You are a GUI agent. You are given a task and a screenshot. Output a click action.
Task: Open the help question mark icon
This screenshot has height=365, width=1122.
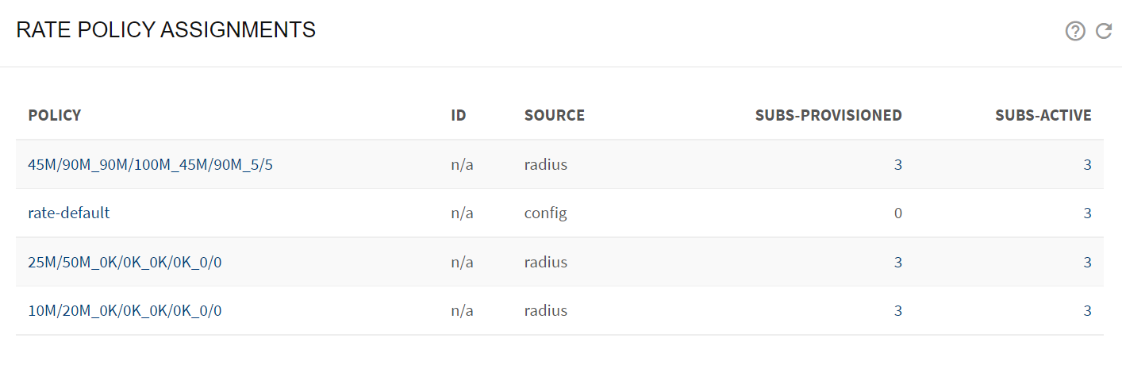[x=1075, y=31]
